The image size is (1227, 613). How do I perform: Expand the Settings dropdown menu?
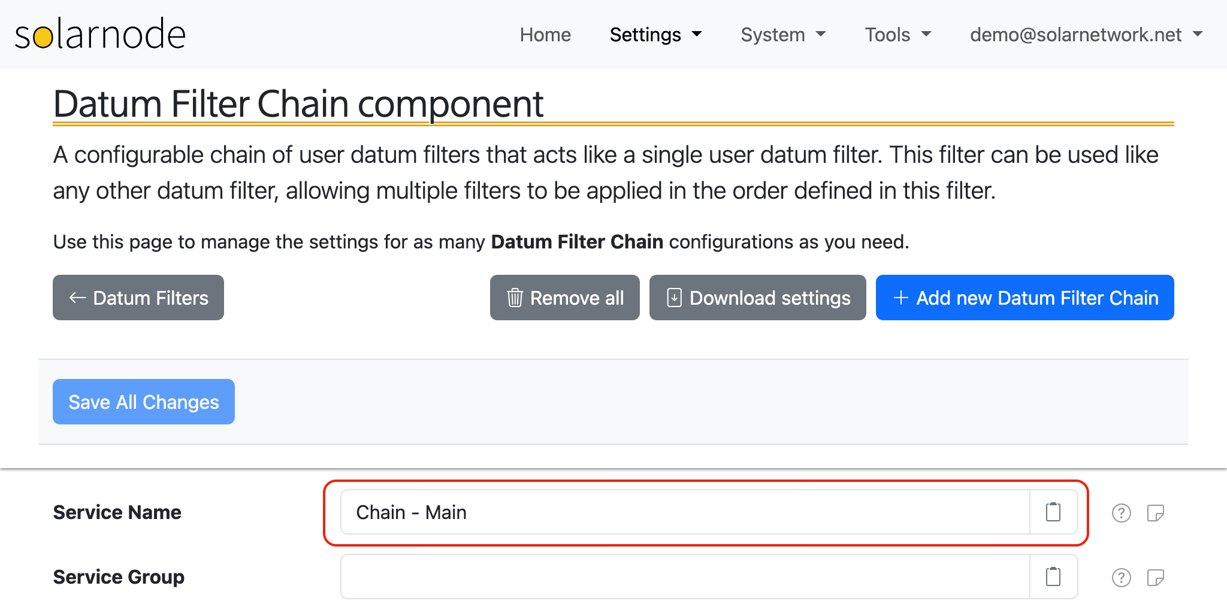[x=655, y=35]
